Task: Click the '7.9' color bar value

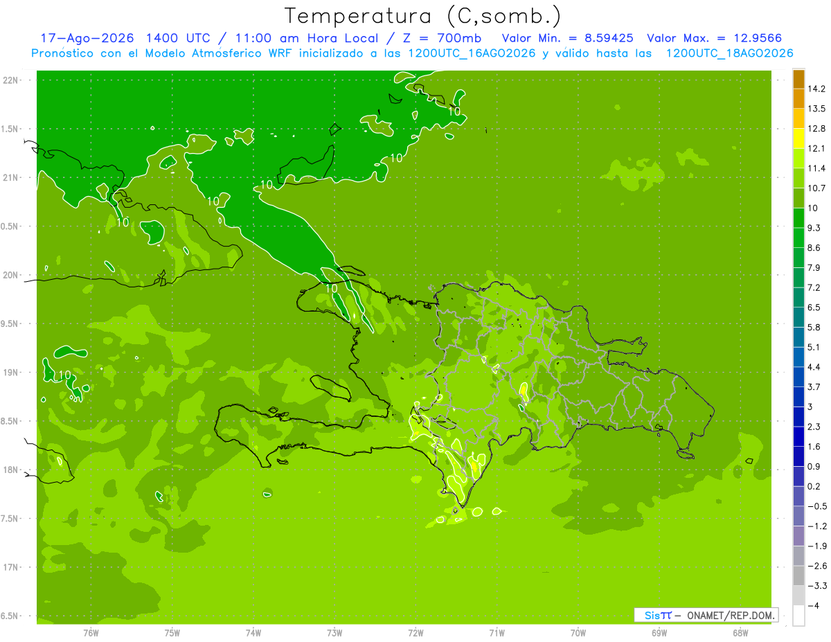Action: (814, 267)
